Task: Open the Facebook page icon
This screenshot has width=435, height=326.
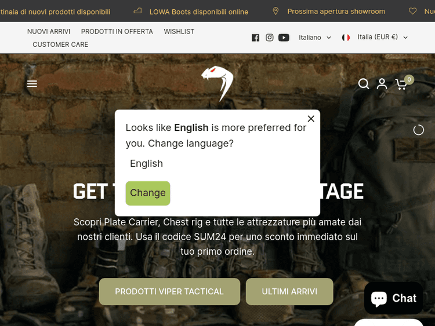Action: pyautogui.click(x=255, y=38)
